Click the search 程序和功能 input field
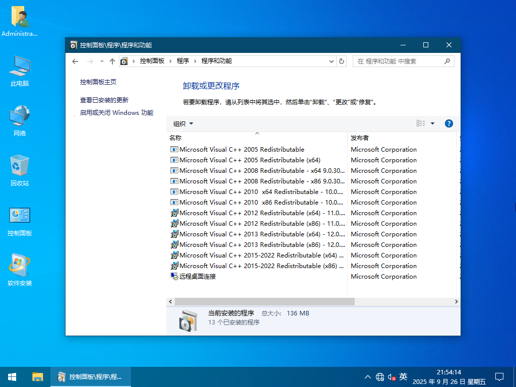516x387 pixels. pyautogui.click(x=398, y=61)
